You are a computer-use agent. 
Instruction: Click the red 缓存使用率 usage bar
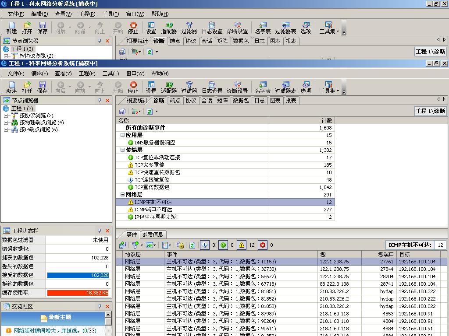78,293
